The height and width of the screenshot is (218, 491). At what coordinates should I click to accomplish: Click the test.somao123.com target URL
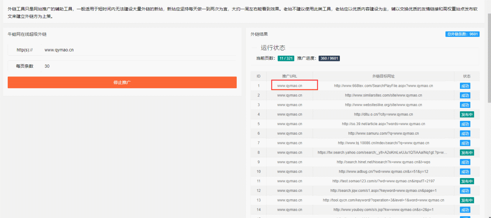383,181
